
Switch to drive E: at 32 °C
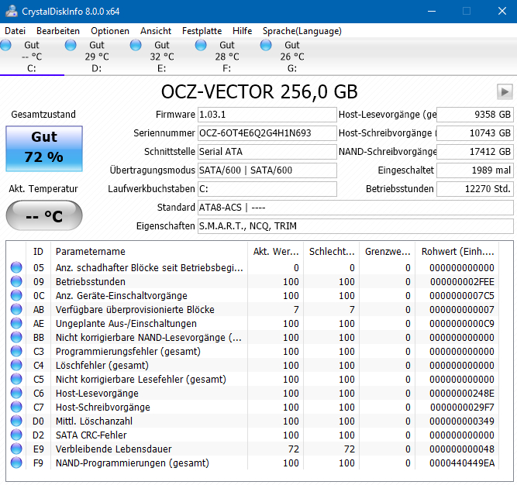(162, 57)
